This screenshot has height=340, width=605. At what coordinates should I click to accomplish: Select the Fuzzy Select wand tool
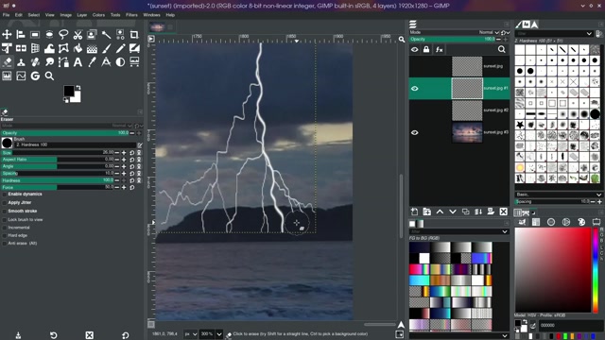(106, 35)
